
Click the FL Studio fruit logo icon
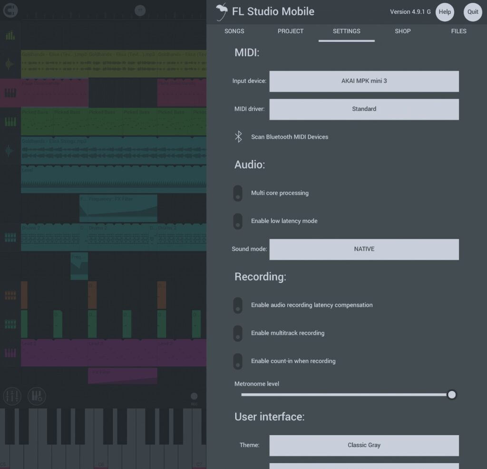click(x=221, y=12)
